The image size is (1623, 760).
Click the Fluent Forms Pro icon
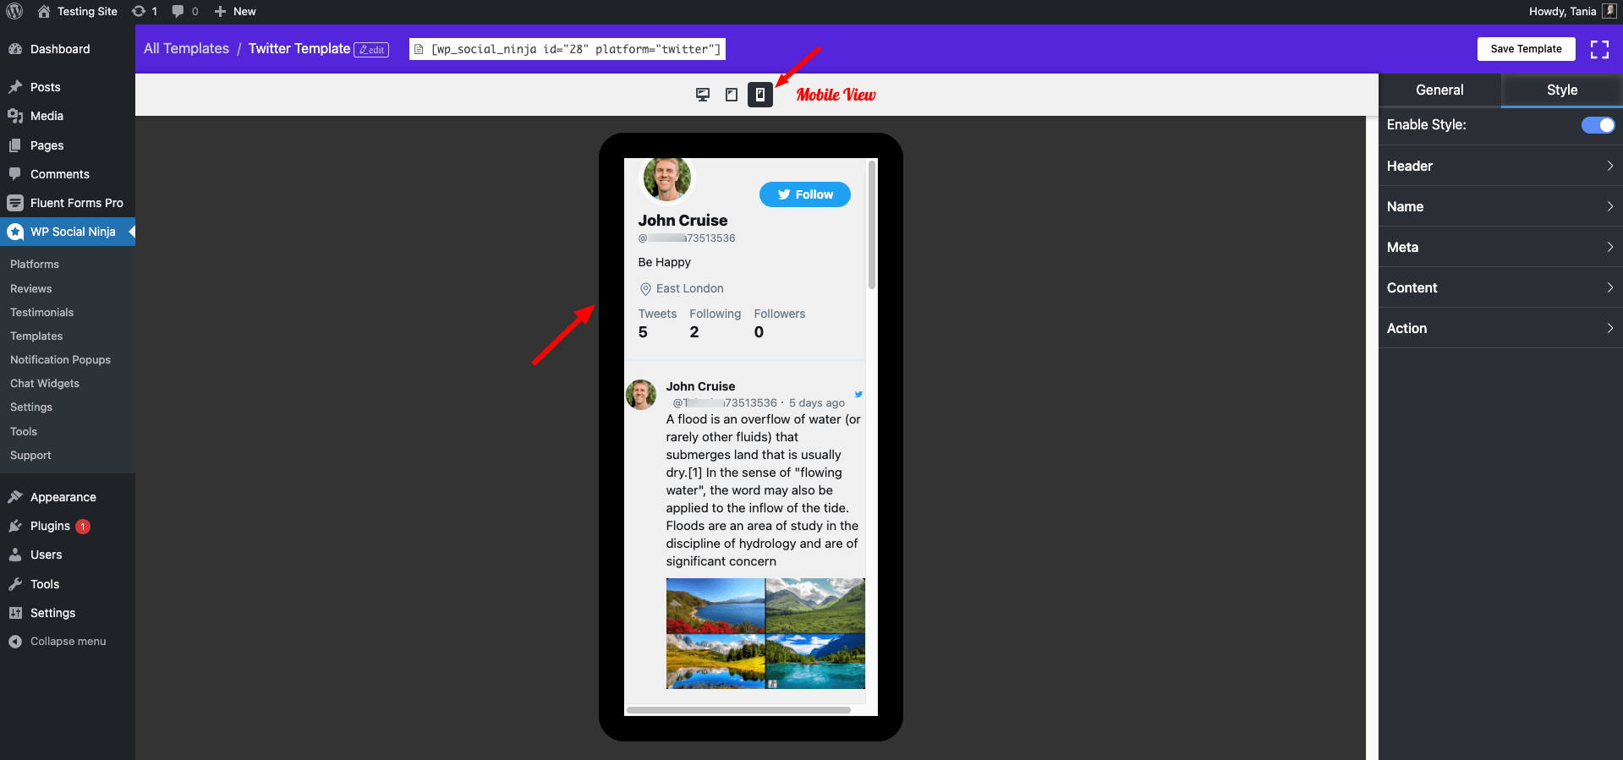point(15,203)
